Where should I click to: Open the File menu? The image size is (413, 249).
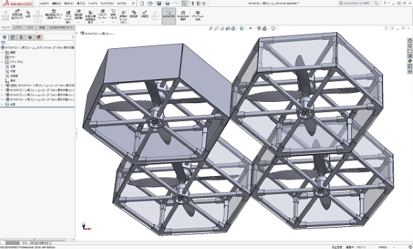pyautogui.click(x=44, y=3)
